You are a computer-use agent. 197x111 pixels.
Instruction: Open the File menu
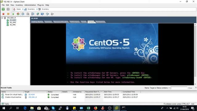3,5
